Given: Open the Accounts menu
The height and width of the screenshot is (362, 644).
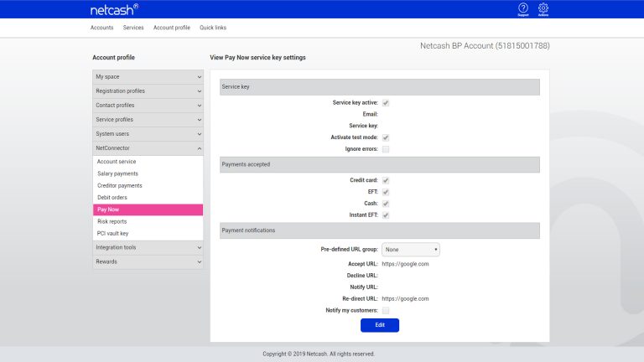Looking at the screenshot, I should click(x=101, y=28).
